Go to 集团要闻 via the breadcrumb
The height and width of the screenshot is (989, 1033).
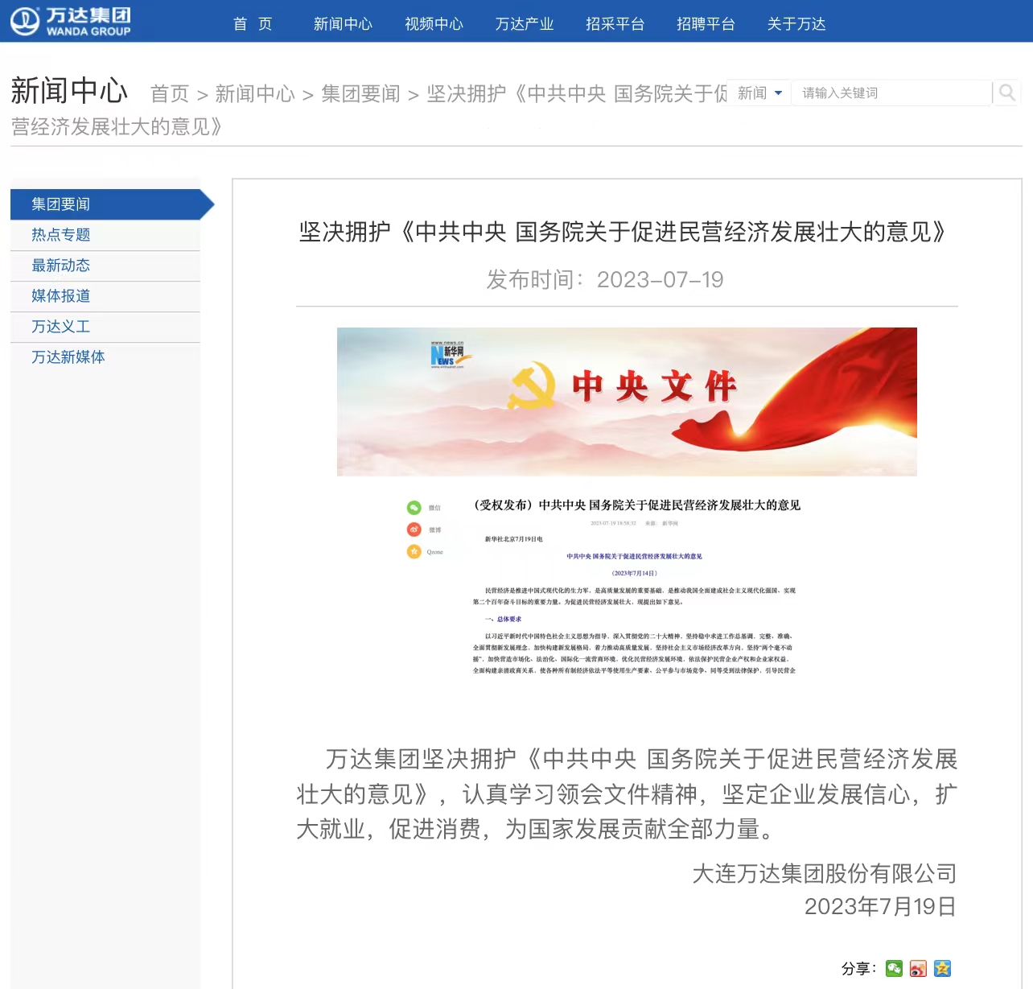[360, 94]
